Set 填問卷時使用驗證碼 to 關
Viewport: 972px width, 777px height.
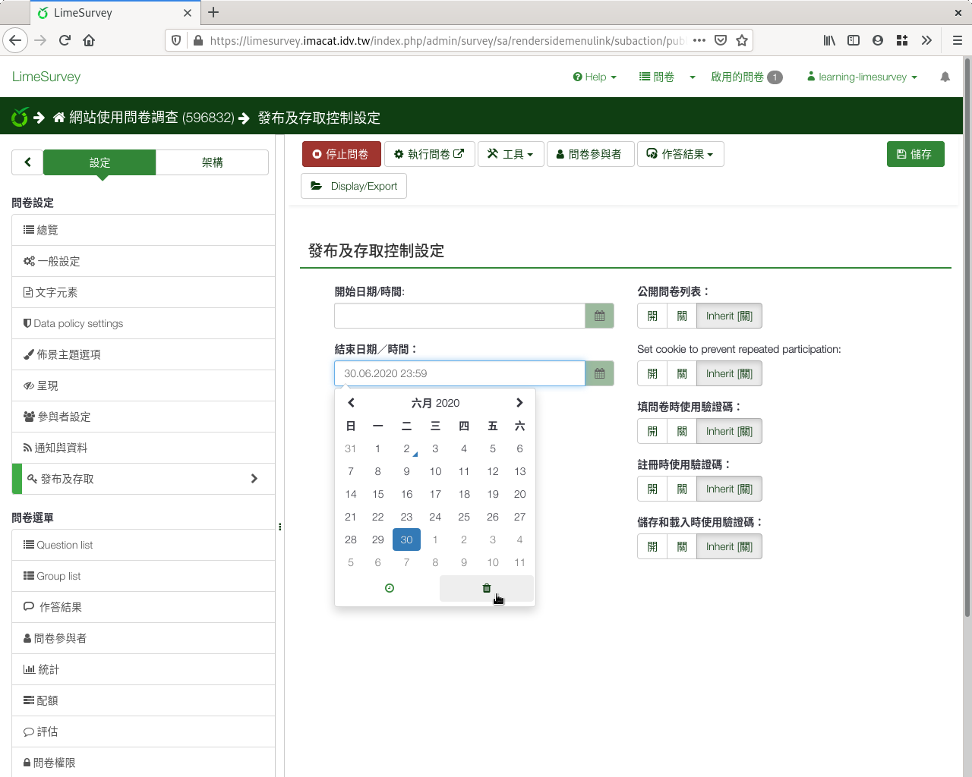point(682,431)
